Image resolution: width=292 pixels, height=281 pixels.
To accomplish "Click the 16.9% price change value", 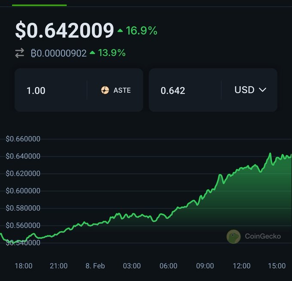I will point(142,31).
